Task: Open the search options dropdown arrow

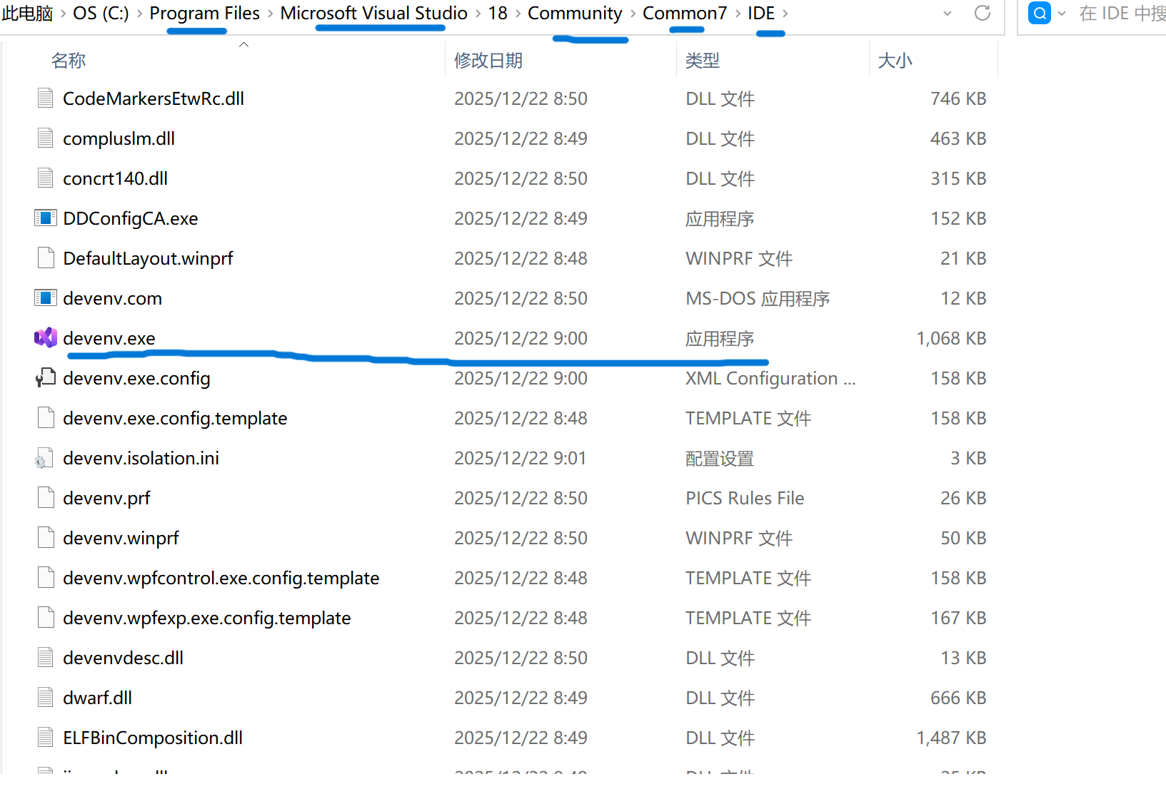Action: [1062, 14]
